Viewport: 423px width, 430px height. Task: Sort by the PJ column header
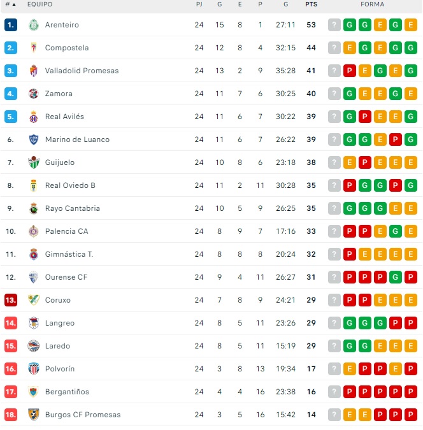(199, 4)
